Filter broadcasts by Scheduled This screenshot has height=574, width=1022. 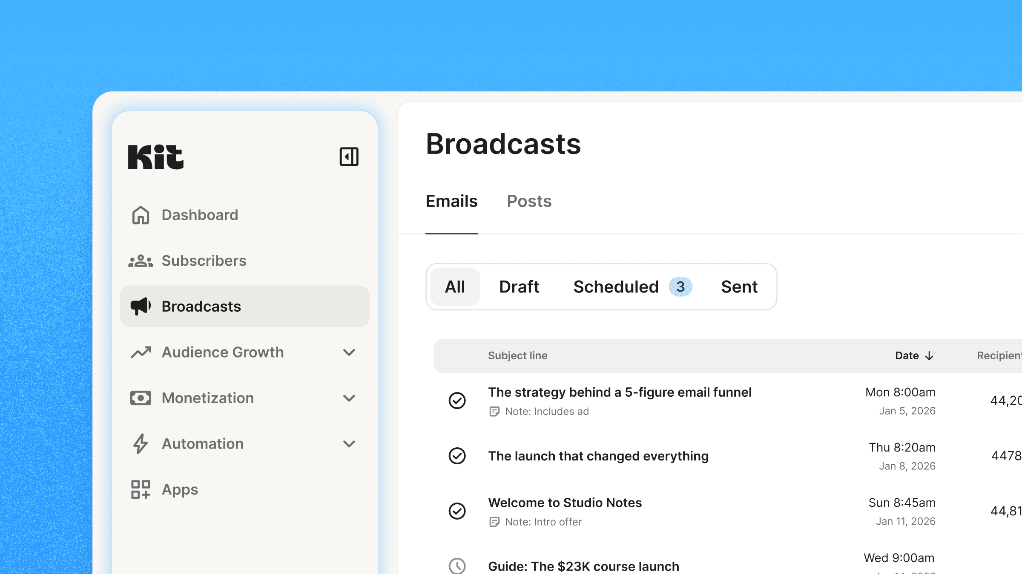(x=616, y=287)
